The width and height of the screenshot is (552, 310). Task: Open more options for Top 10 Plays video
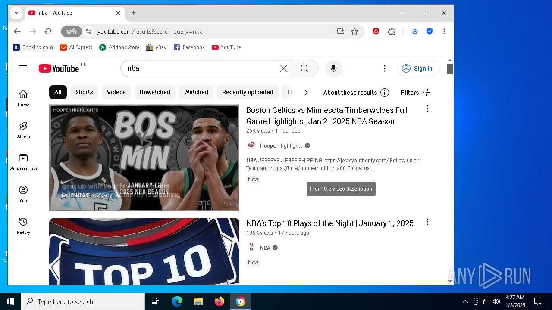(427, 222)
